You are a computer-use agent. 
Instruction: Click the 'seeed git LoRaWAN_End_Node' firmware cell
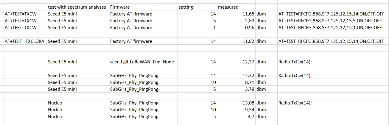[143, 62]
